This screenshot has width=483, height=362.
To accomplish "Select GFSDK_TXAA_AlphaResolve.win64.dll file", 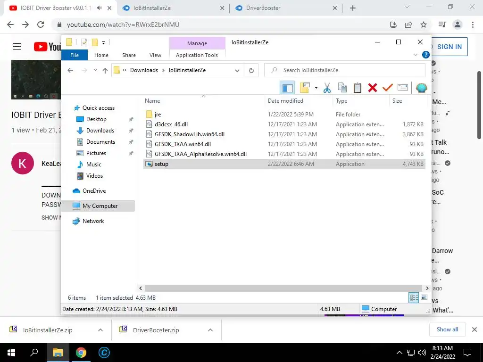I will (284, 154).
